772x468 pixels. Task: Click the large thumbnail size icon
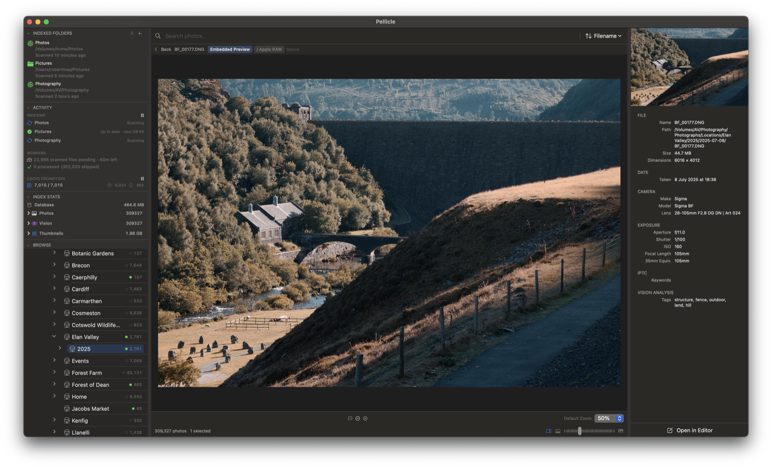(620, 431)
